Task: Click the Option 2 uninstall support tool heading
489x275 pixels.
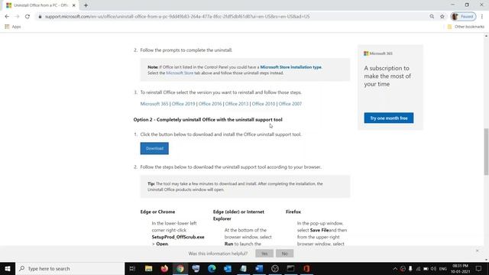Action: tap(208, 120)
